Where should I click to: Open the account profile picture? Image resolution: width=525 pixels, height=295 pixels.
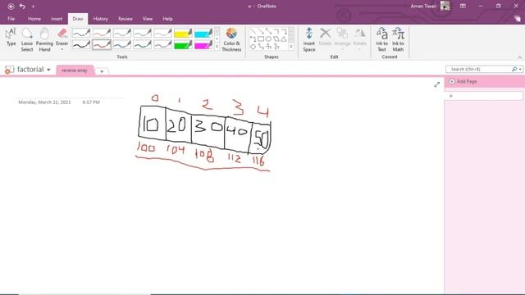coord(445,6)
